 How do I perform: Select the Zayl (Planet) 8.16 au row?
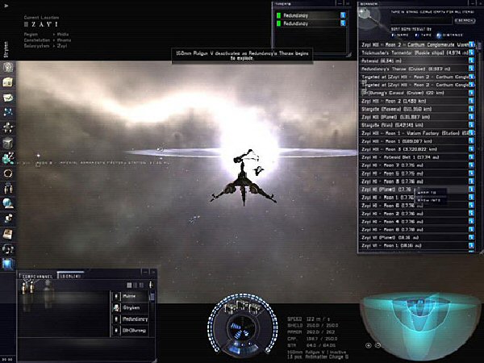[414, 237]
